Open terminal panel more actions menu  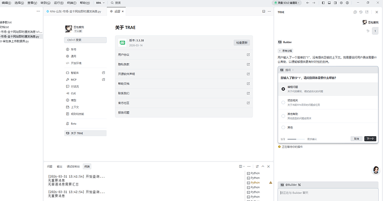249,167
